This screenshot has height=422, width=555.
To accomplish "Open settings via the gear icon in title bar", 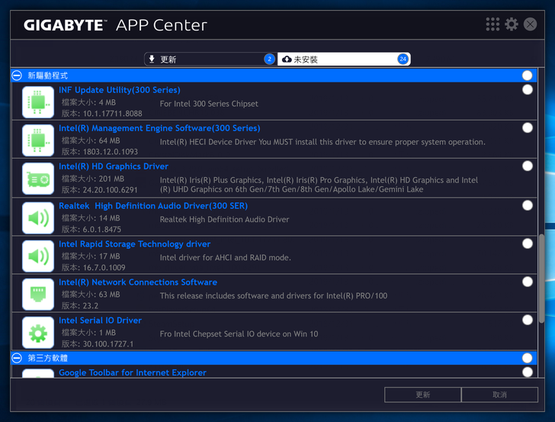I will 512,24.
